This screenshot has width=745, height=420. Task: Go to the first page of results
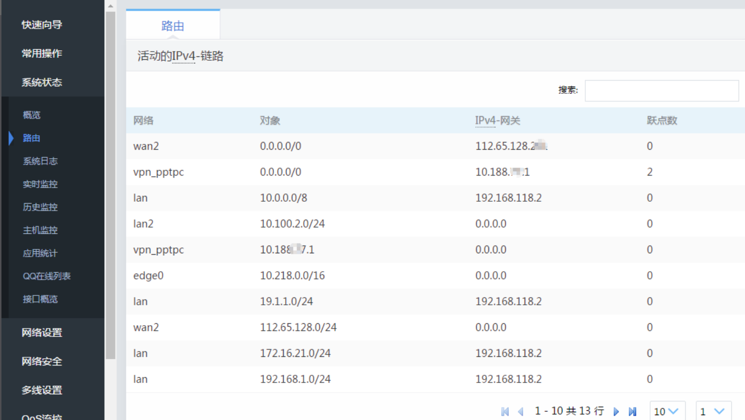pos(505,412)
